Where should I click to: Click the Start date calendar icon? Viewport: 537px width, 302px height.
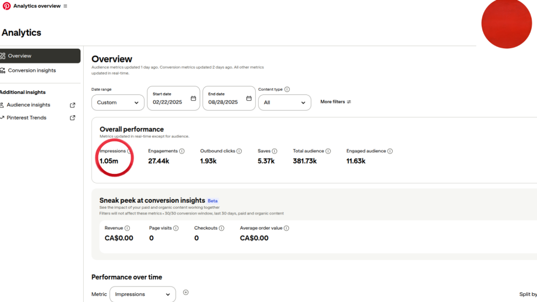tap(193, 99)
